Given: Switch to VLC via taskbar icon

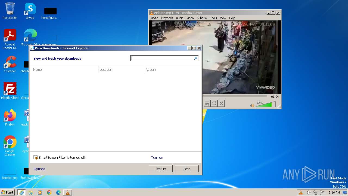Looking at the screenshot, I should 68,192.
